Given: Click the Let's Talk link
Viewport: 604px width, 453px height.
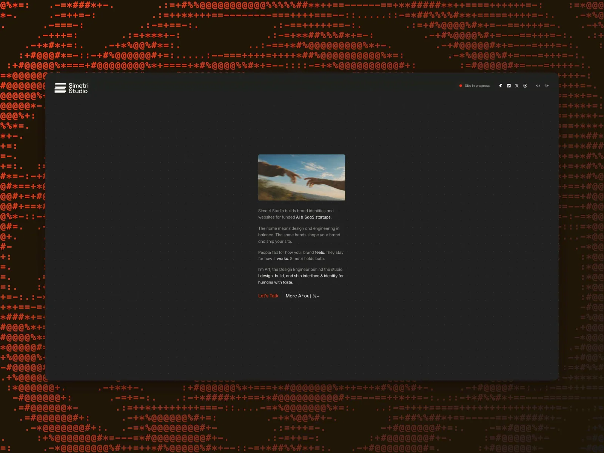Looking at the screenshot, I should tap(268, 296).
